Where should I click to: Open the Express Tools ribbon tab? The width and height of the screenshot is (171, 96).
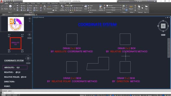55,3
